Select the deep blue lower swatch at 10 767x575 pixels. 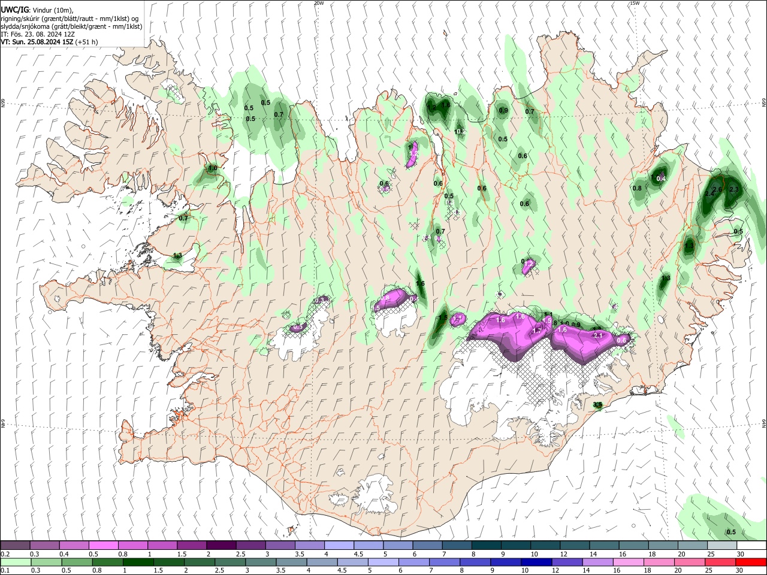coord(536,562)
